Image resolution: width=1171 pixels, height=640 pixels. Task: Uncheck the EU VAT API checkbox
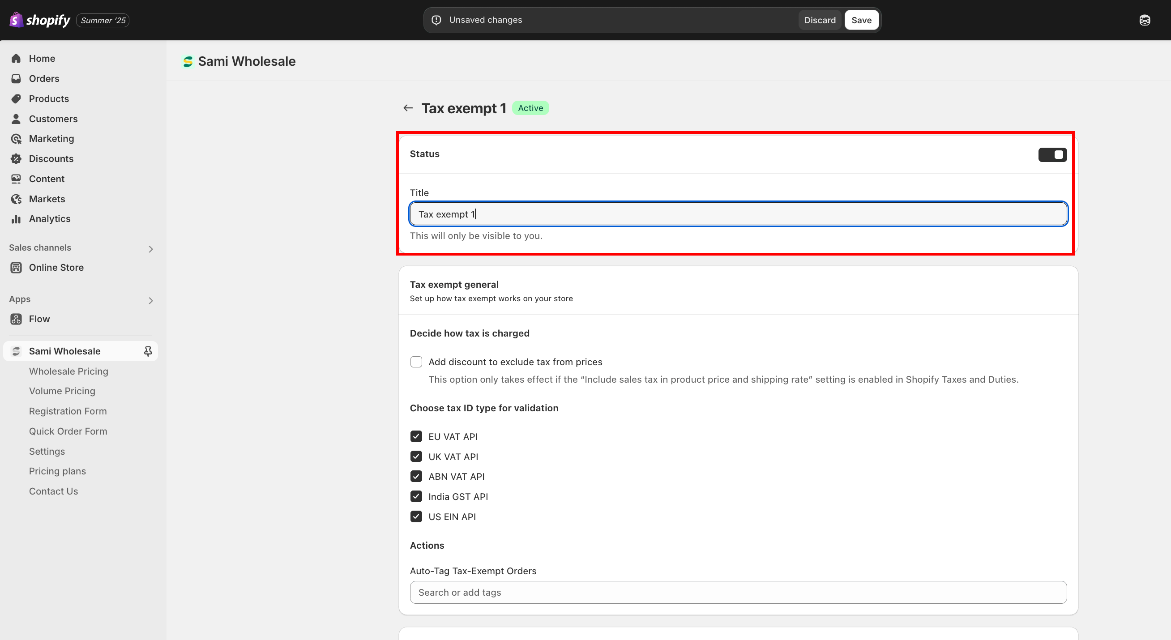pyautogui.click(x=416, y=436)
